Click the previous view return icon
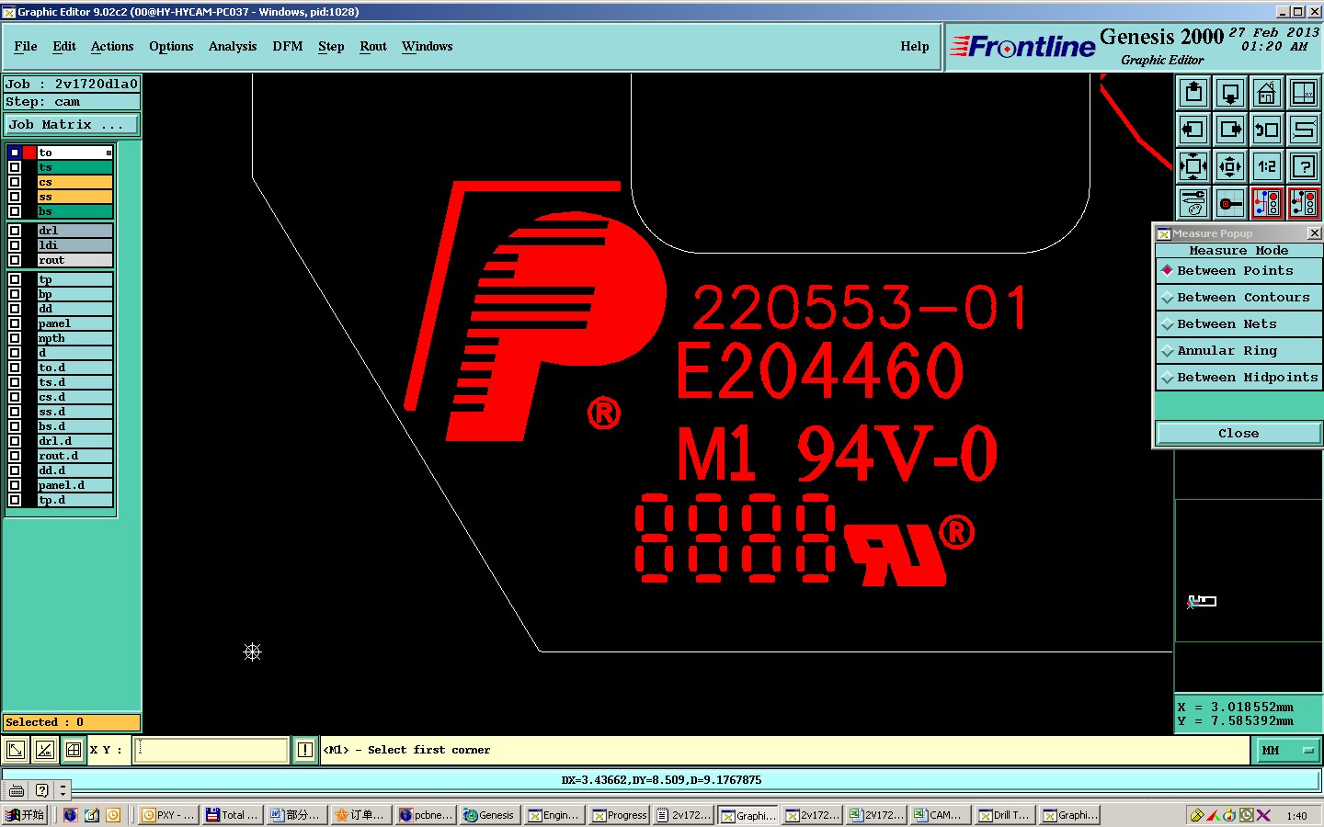The image size is (1324, 827). tap(1267, 130)
